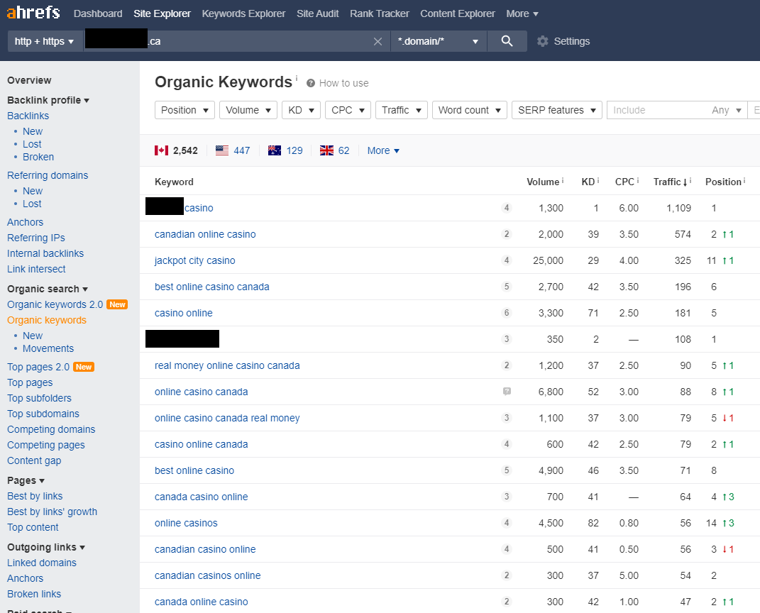Open the Word count filter dropdown
This screenshot has width=760, height=613.
(x=470, y=110)
